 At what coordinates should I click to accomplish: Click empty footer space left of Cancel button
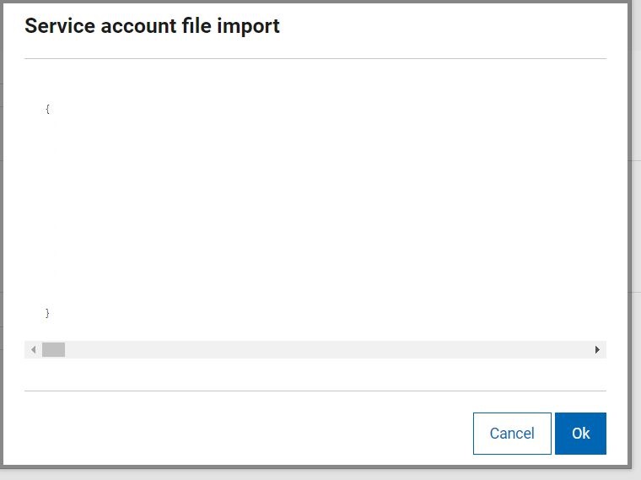245,433
